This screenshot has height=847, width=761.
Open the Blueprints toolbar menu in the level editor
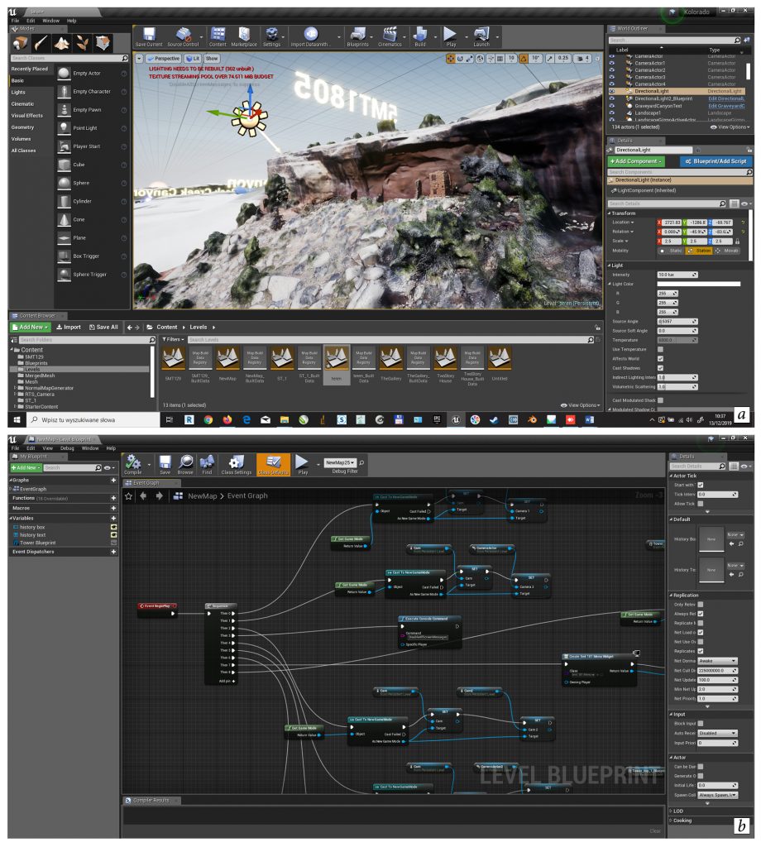click(357, 36)
